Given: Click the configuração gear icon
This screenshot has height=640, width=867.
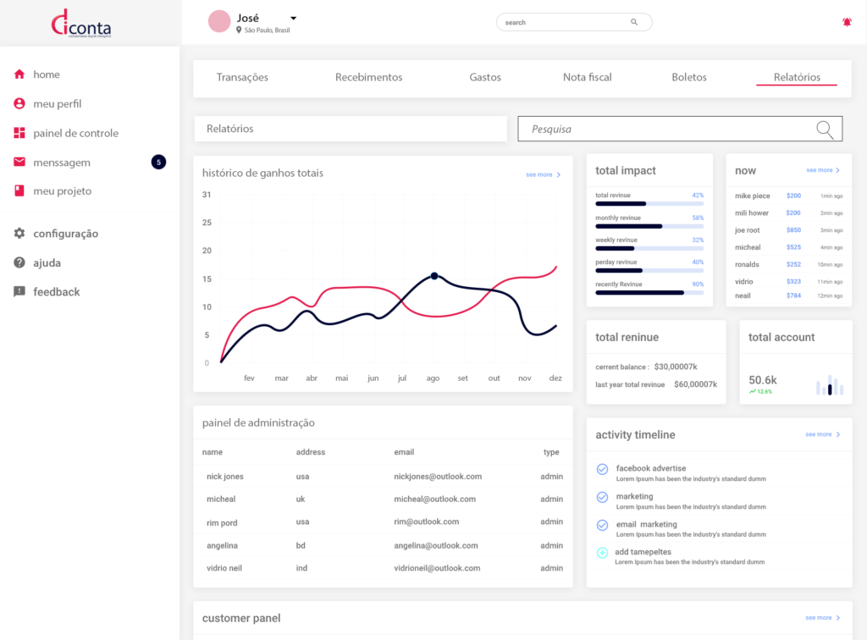Looking at the screenshot, I should (19, 234).
